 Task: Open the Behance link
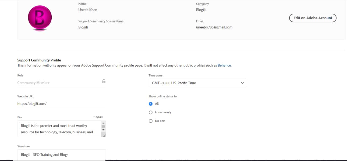point(224,65)
